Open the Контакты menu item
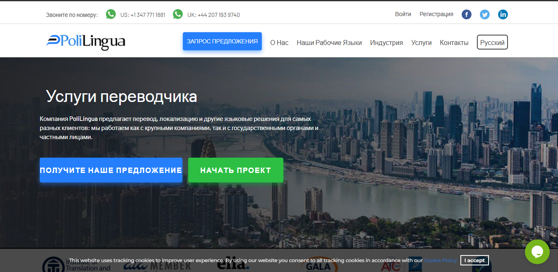The height and width of the screenshot is (272, 558). 454,43
